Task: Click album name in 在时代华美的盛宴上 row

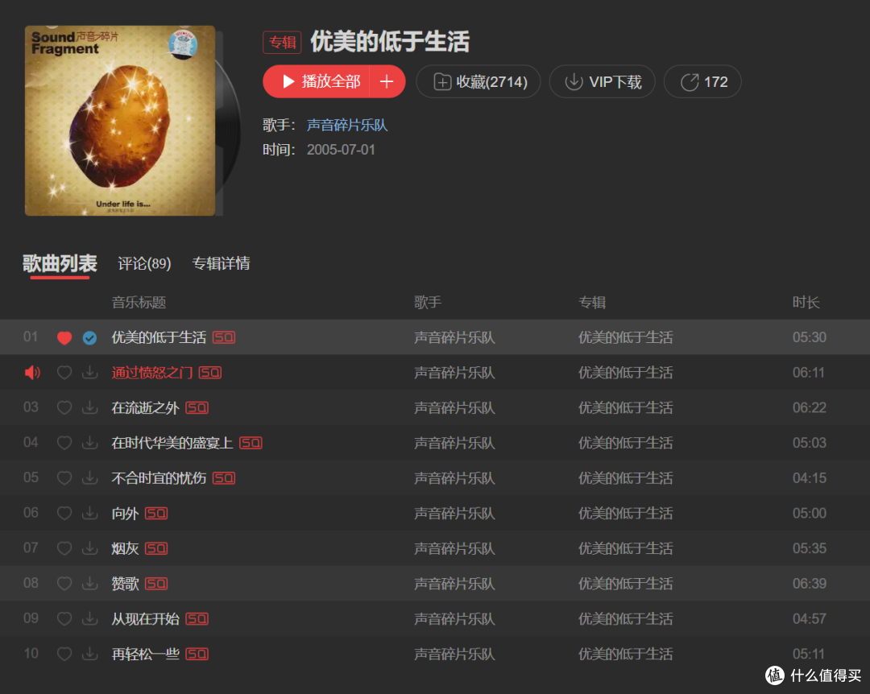Action: tap(625, 443)
